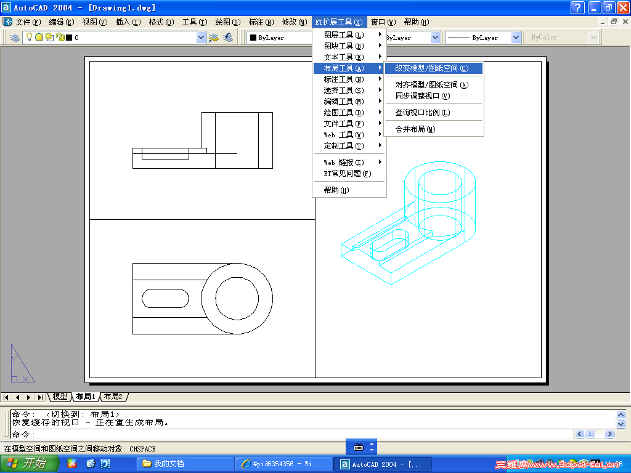Toggle layer 0 freeze sun icon

point(39,38)
